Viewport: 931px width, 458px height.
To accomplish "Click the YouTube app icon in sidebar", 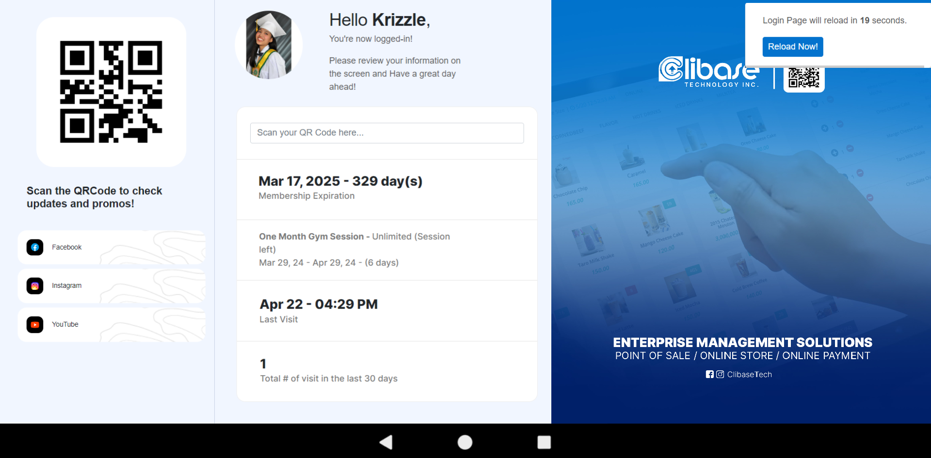I will click(x=35, y=325).
